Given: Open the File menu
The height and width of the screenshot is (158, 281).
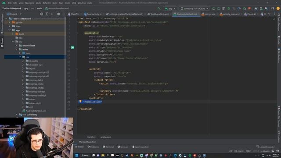Looking at the screenshot, I should (10, 3).
